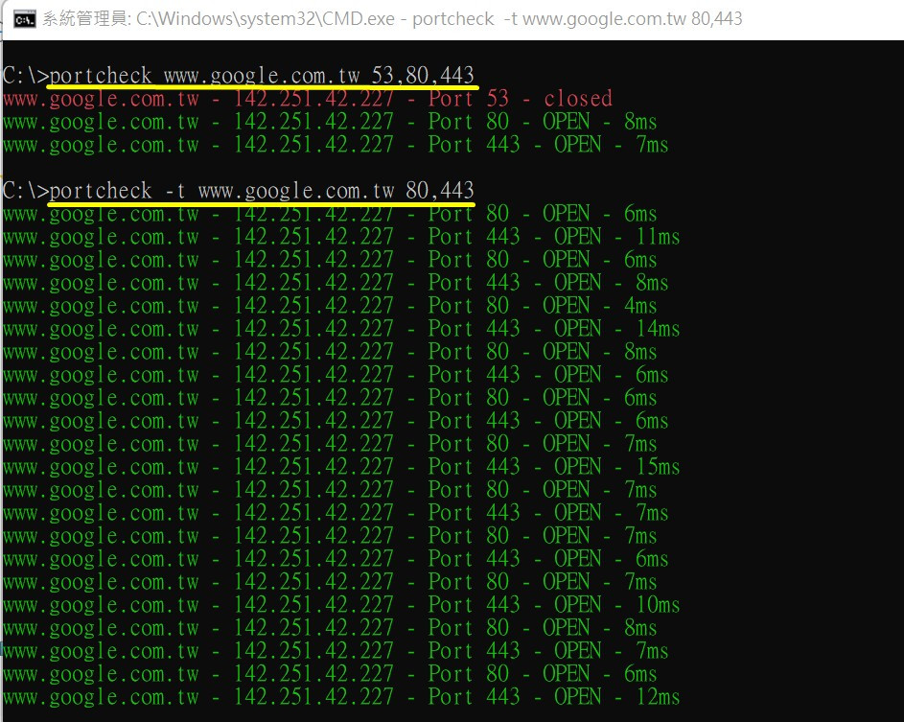This screenshot has width=904, height=722.
Task: Click the CMD icon in the title bar
Action: (24, 19)
